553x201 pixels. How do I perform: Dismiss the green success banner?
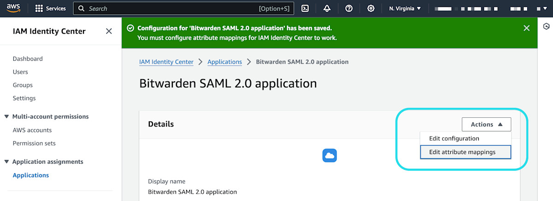(x=527, y=28)
